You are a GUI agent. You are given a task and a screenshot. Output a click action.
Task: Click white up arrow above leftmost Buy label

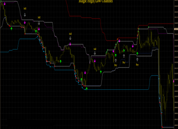[x=116, y=60]
